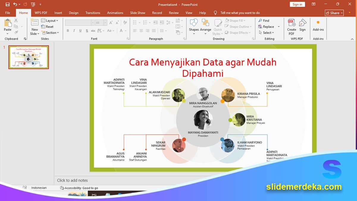Viewport: 357px width, 201px height.
Task: Toggle Bold formatting
Action: [68, 31]
